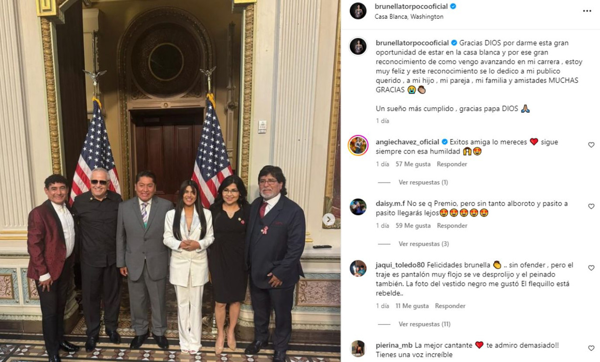Open angiechavez_oficial's profile picture

click(358, 145)
